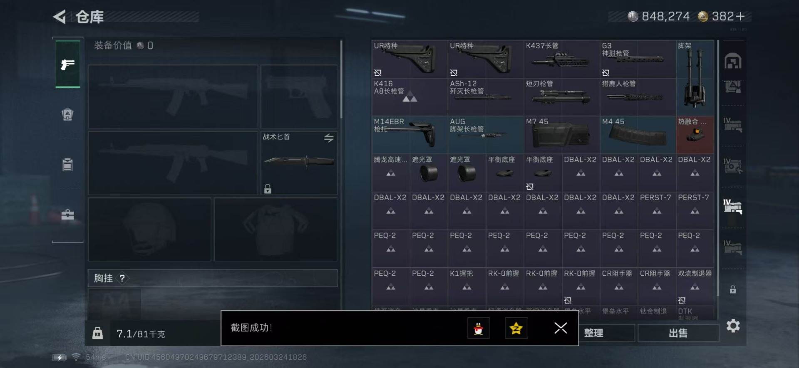Share screenshot via QQ penguin icon
The height and width of the screenshot is (368, 799).
click(x=478, y=328)
